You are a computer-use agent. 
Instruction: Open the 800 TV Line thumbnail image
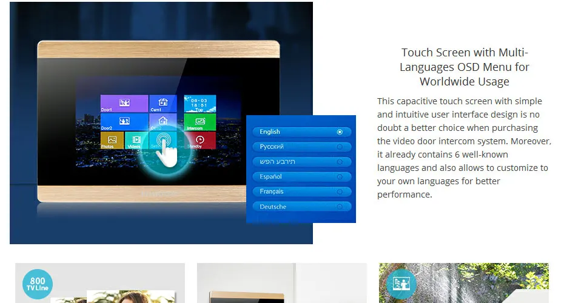pos(100,283)
